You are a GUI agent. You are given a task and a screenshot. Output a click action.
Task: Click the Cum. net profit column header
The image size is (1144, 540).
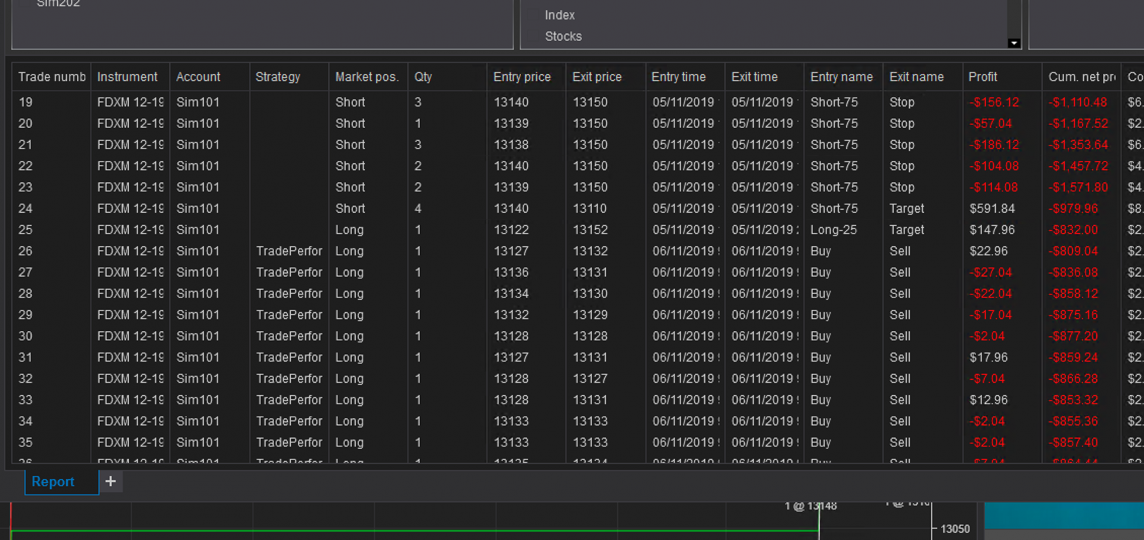1081,77
